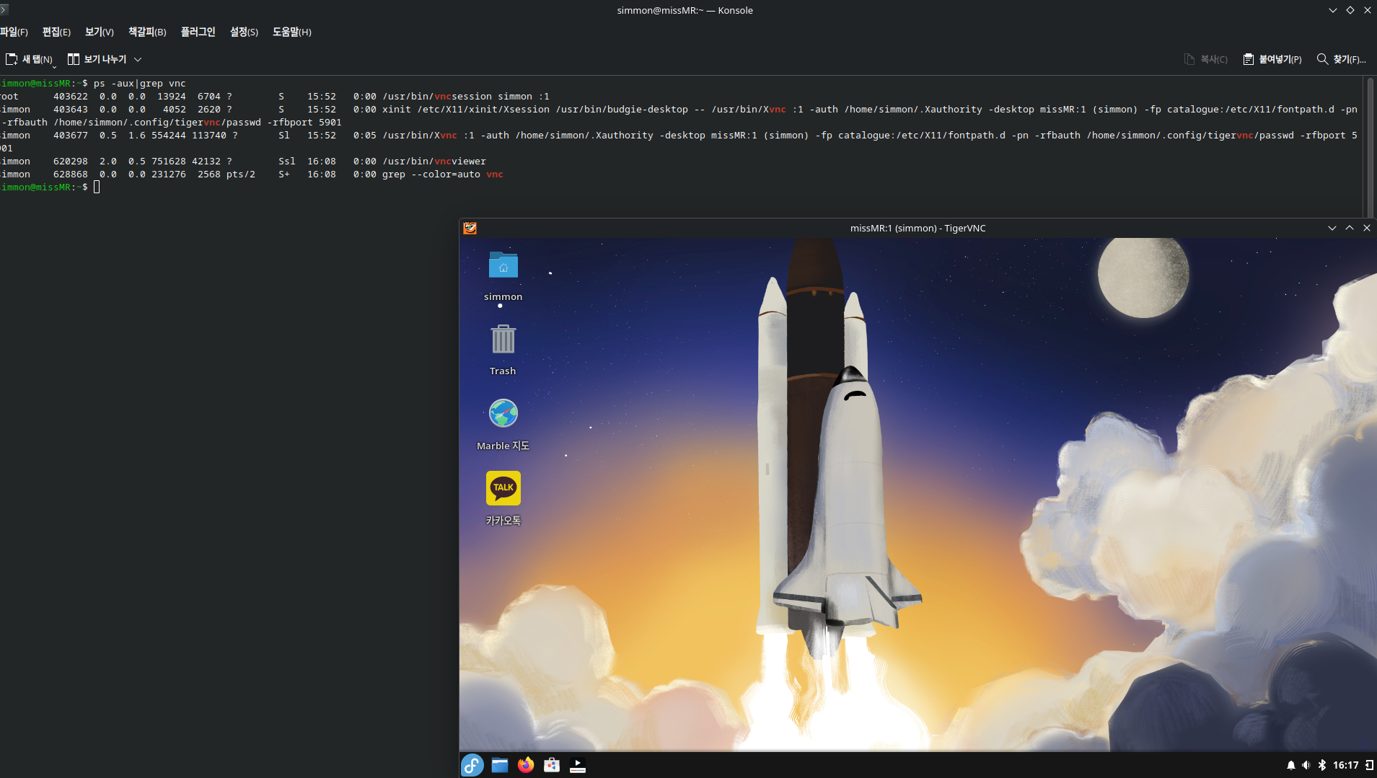Viewport: 1377px width, 778px height.
Task: Click the '/usr/bin/vncviewer' process text
Action: (x=434, y=162)
